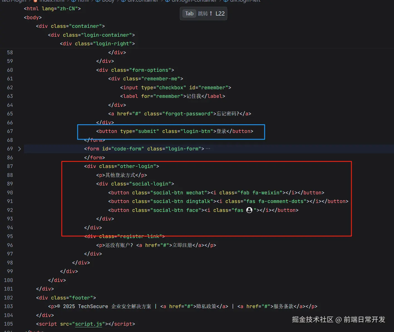Place cursor on the login-btn submit button line

point(175,131)
